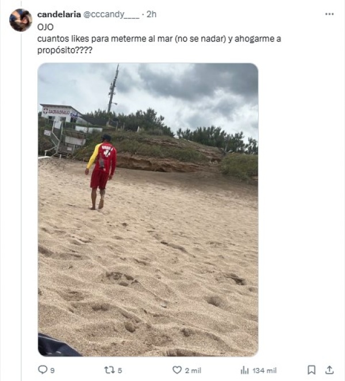Click the handle @cccandy____
Image resolution: width=345 pixels, height=381 pixels.
pyautogui.click(x=112, y=14)
